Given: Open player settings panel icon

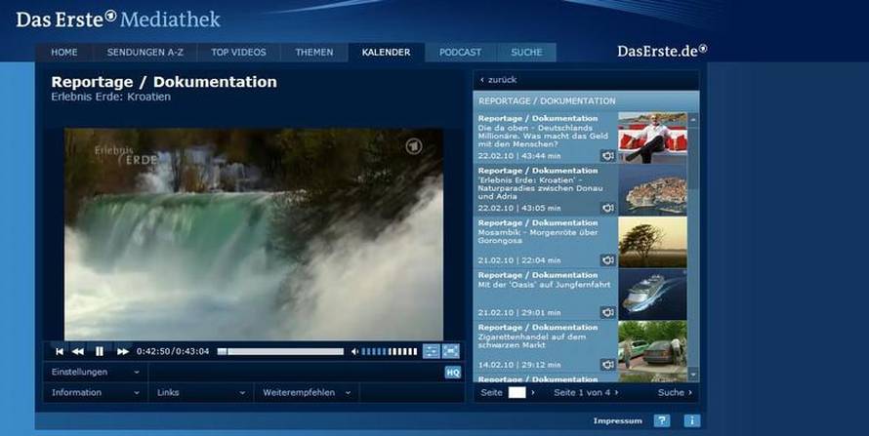Looking at the screenshot, I should coord(432,351).
